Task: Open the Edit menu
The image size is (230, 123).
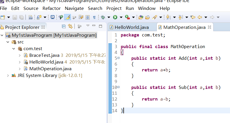Action: coord(15,8)
